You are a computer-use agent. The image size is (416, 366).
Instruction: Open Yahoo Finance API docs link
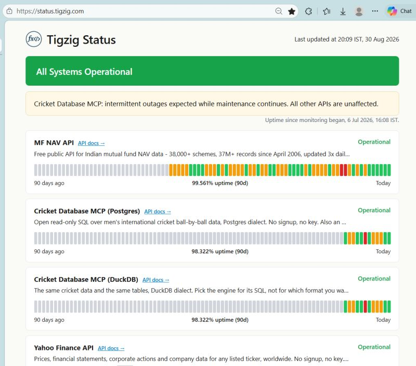click(x=111, y=348)
